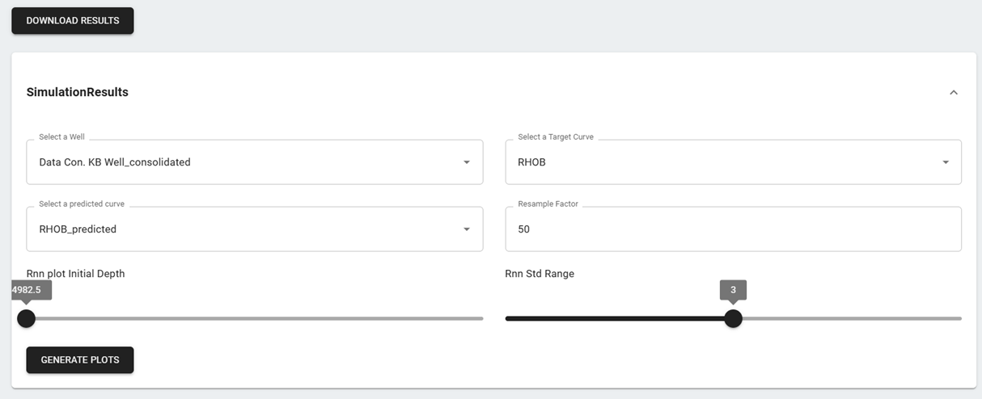Click the Rnn Std Range slider handle

733,318
